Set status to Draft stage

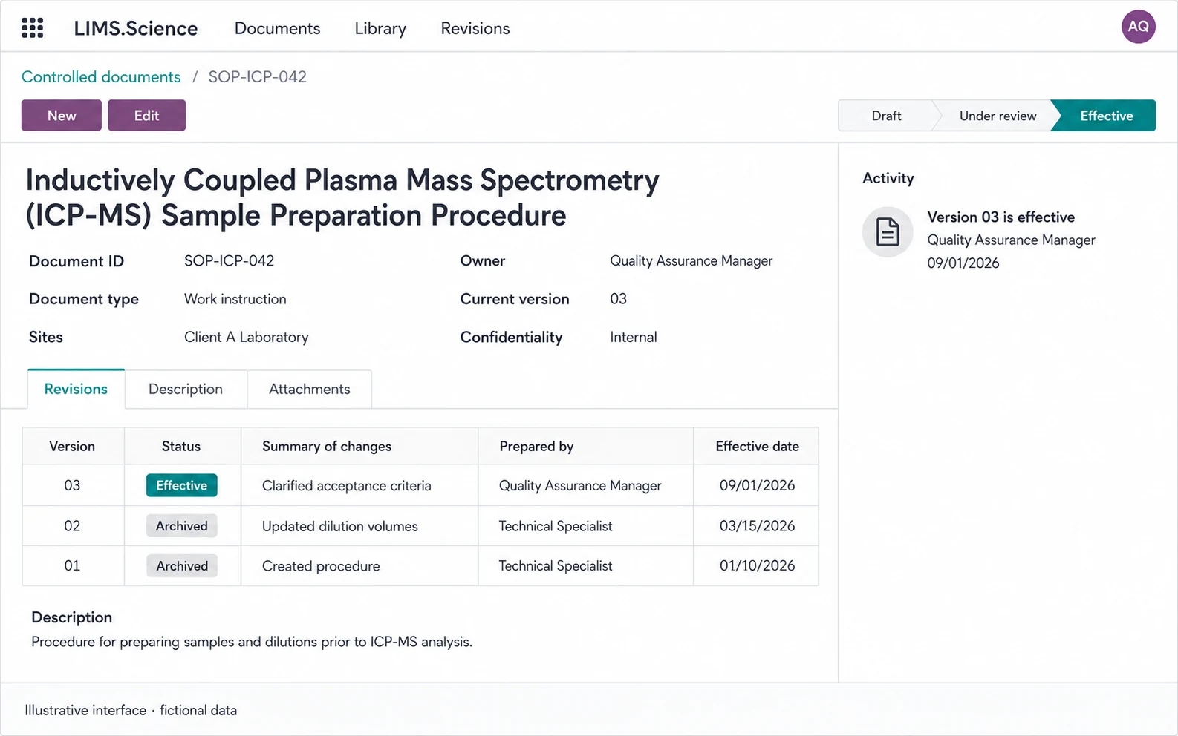click(886, 116)
